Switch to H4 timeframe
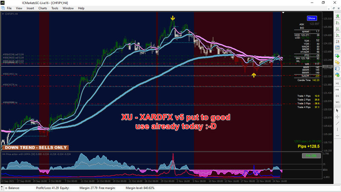This screenshot has width=341, height=192. coord(337,90)
